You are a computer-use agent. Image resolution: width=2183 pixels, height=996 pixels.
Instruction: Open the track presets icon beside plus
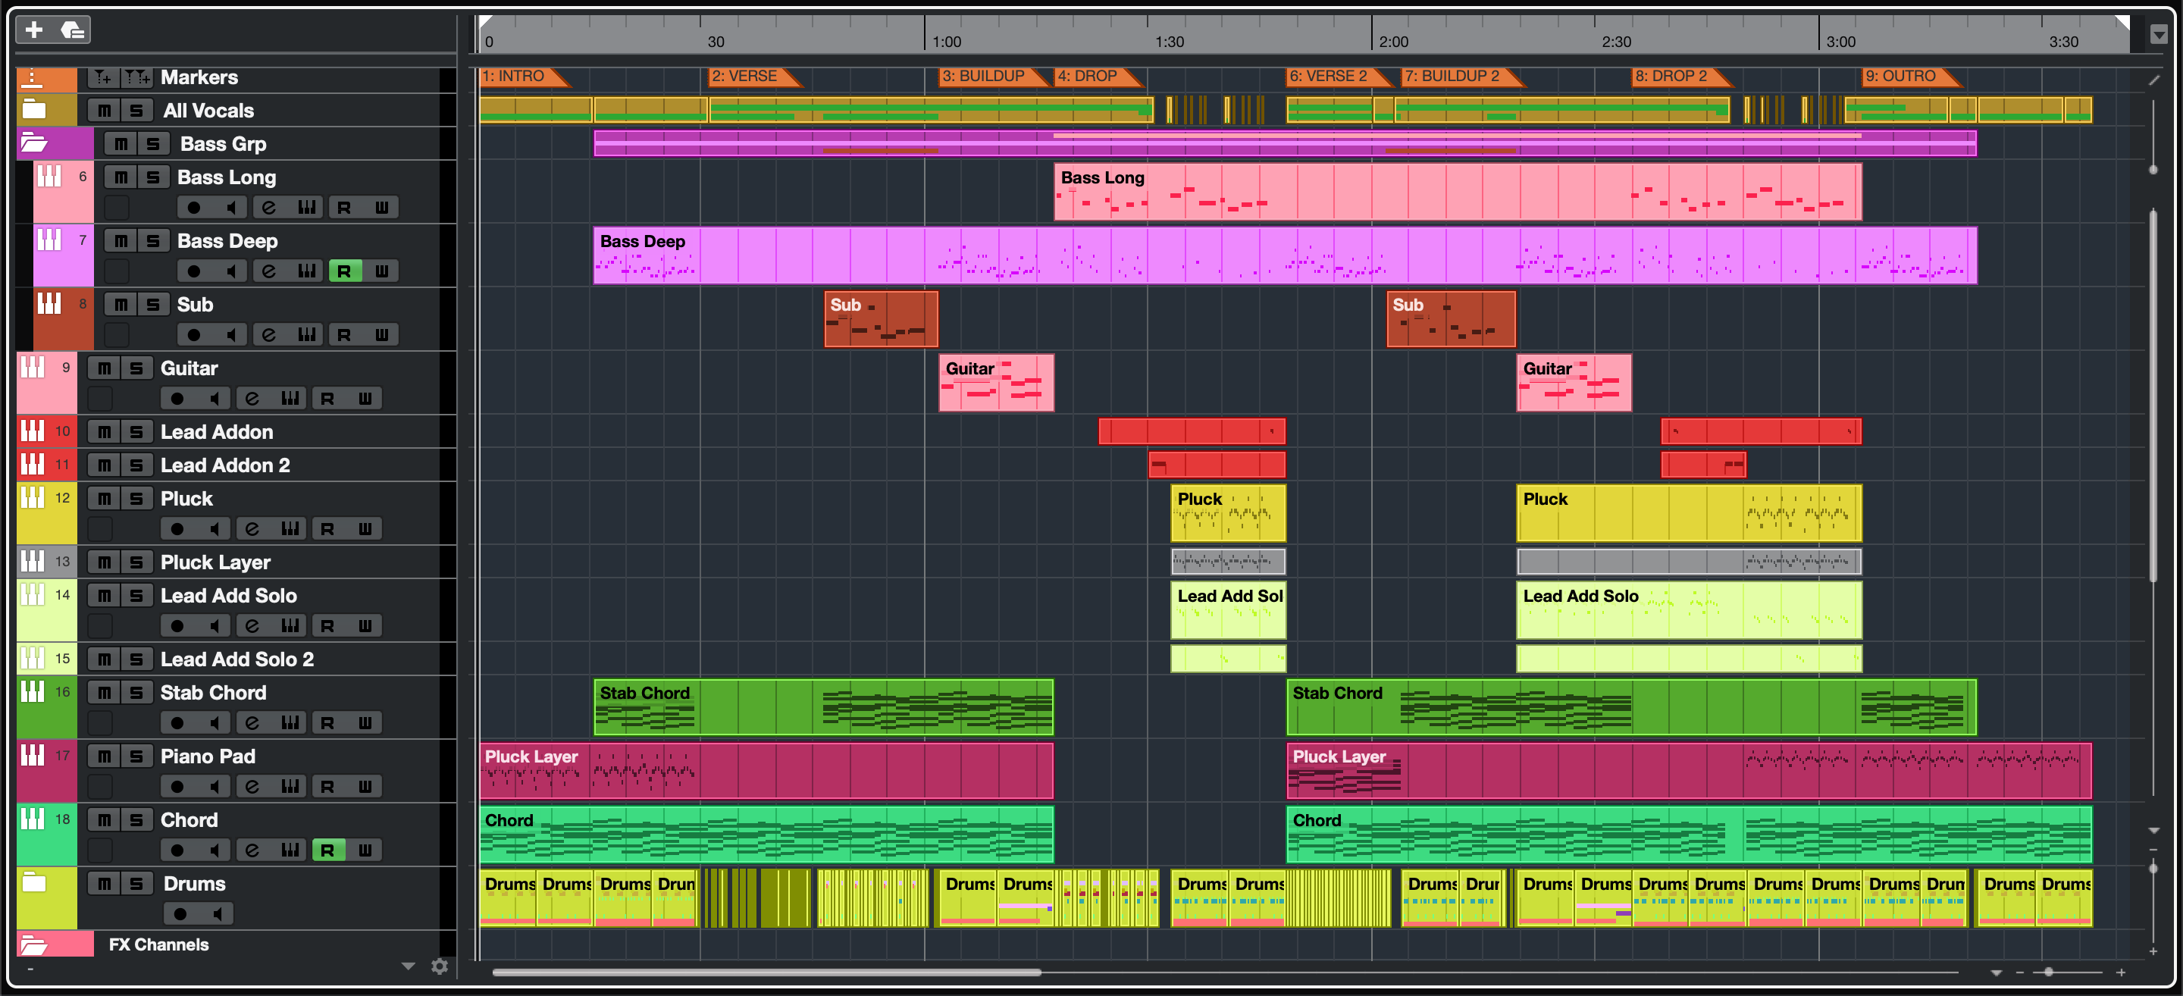point(73,30)
